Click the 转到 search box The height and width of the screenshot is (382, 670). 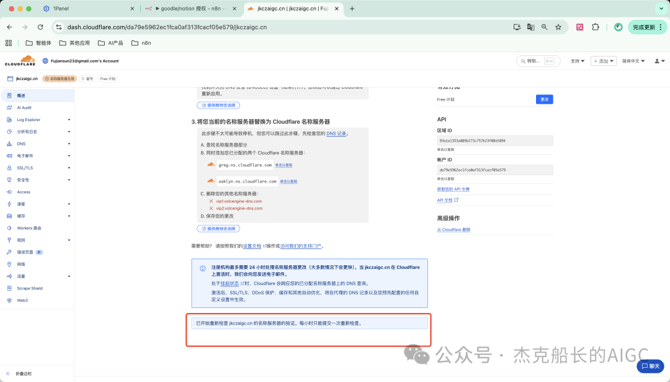pos(538,61)
